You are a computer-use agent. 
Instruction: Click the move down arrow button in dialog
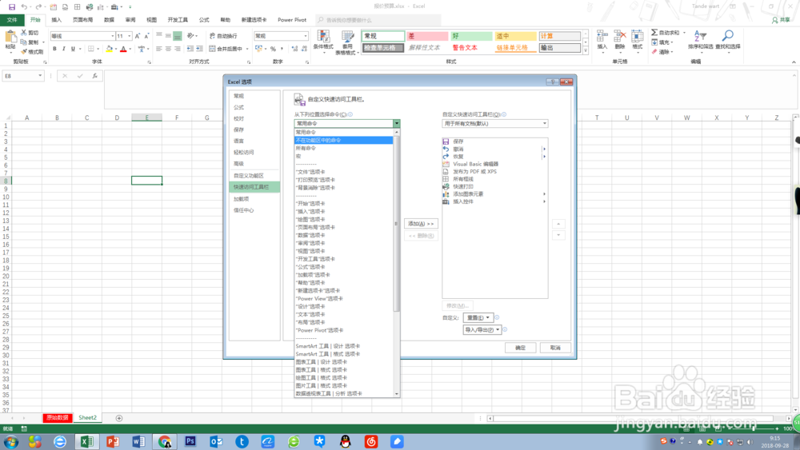[558, 236]
